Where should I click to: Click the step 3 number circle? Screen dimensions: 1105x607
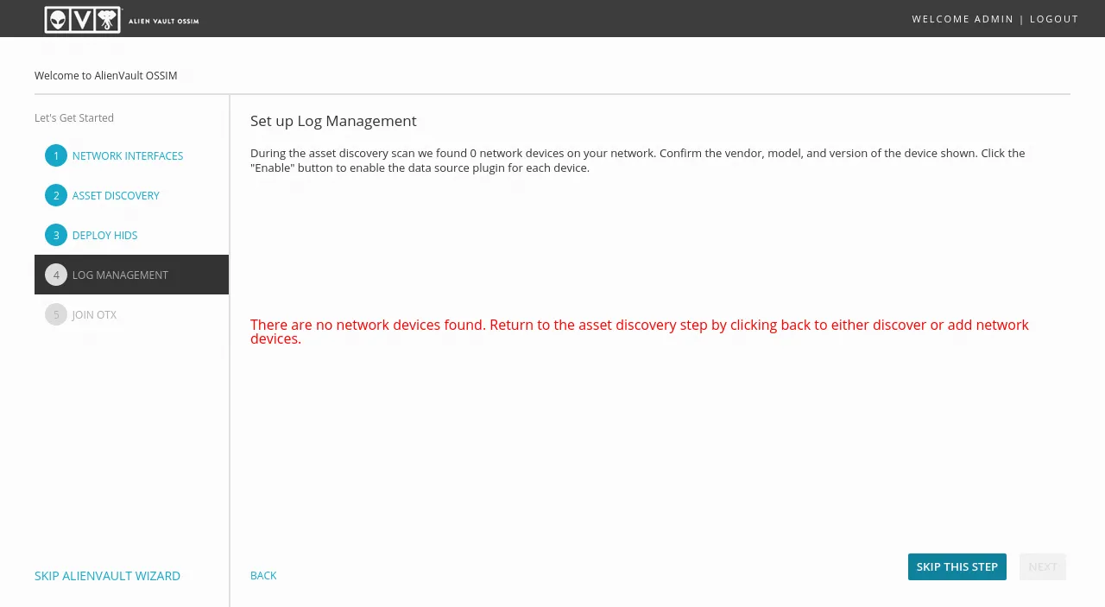pyautogui.click(x=56, y=235)
